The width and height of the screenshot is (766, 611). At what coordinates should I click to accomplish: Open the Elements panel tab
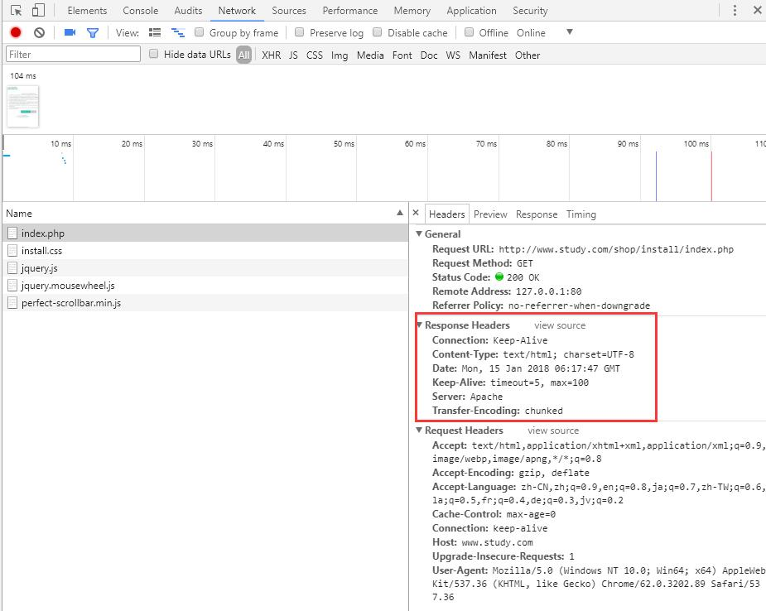tap(87, 10)
